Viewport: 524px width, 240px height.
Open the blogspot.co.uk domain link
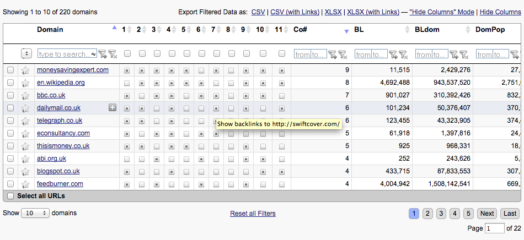tap(58, 171)
